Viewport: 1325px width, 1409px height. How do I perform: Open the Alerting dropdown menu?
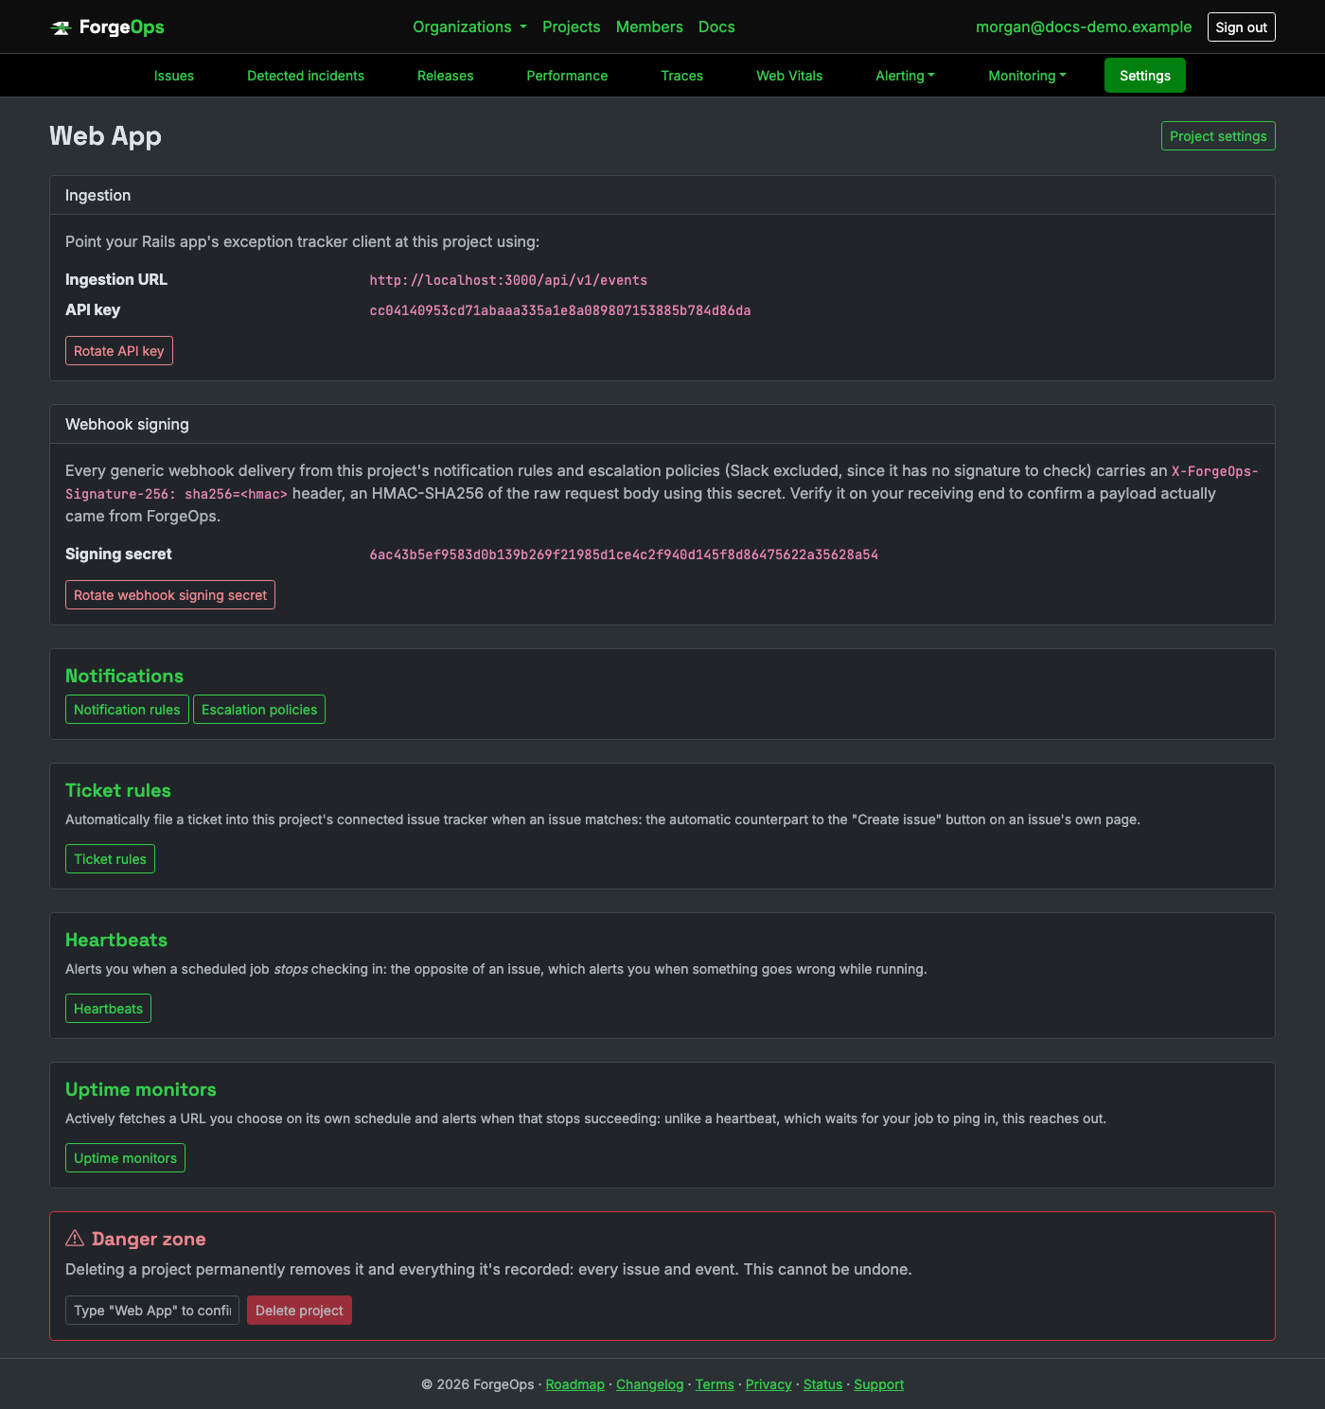coord(905,76)
